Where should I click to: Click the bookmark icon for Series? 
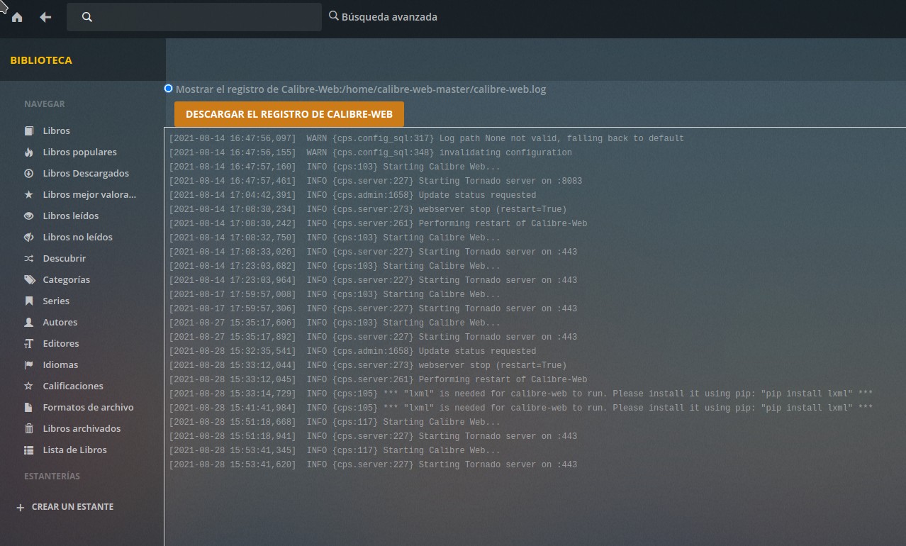[29, 301]
